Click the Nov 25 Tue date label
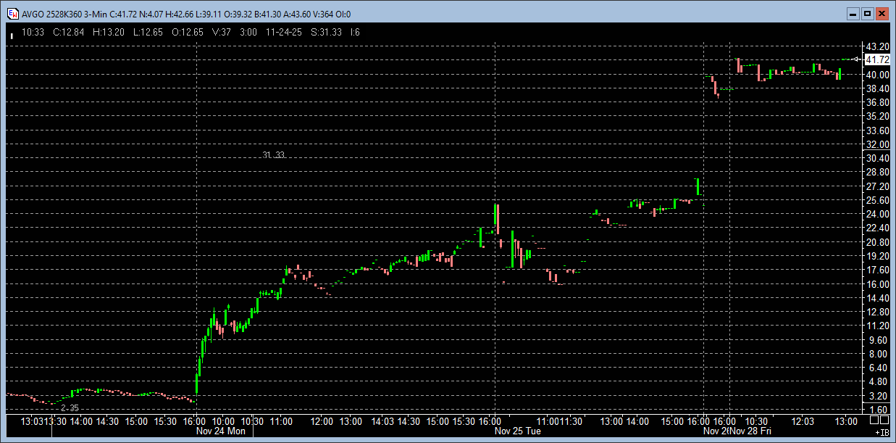 pyautogui.click(x=517, y=431)
